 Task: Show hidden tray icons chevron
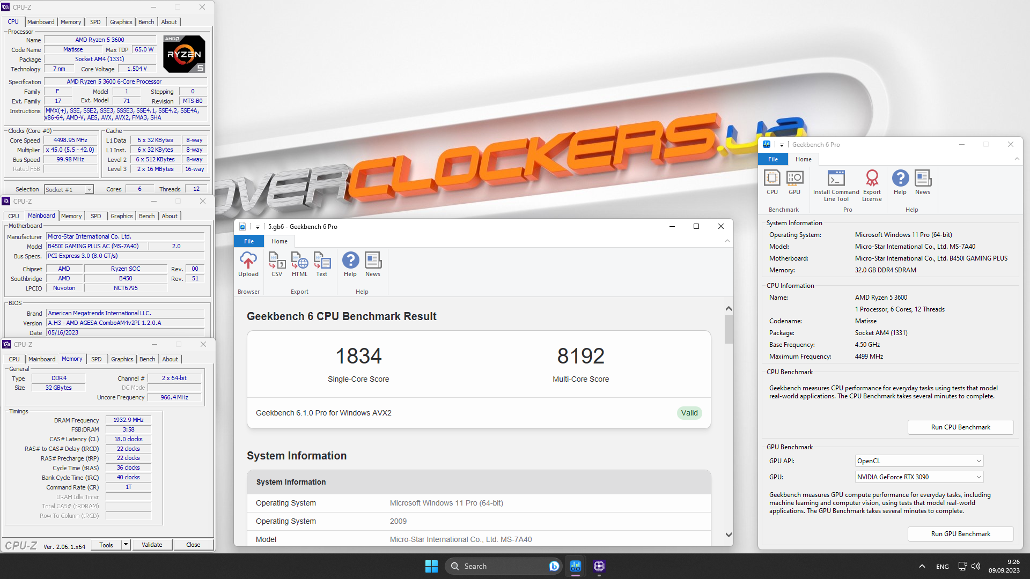922,566
